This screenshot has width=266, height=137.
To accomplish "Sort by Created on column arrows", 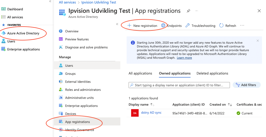I will point(230,105).
